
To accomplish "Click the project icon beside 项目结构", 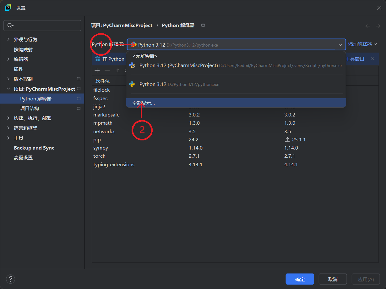I will (79, 108).
